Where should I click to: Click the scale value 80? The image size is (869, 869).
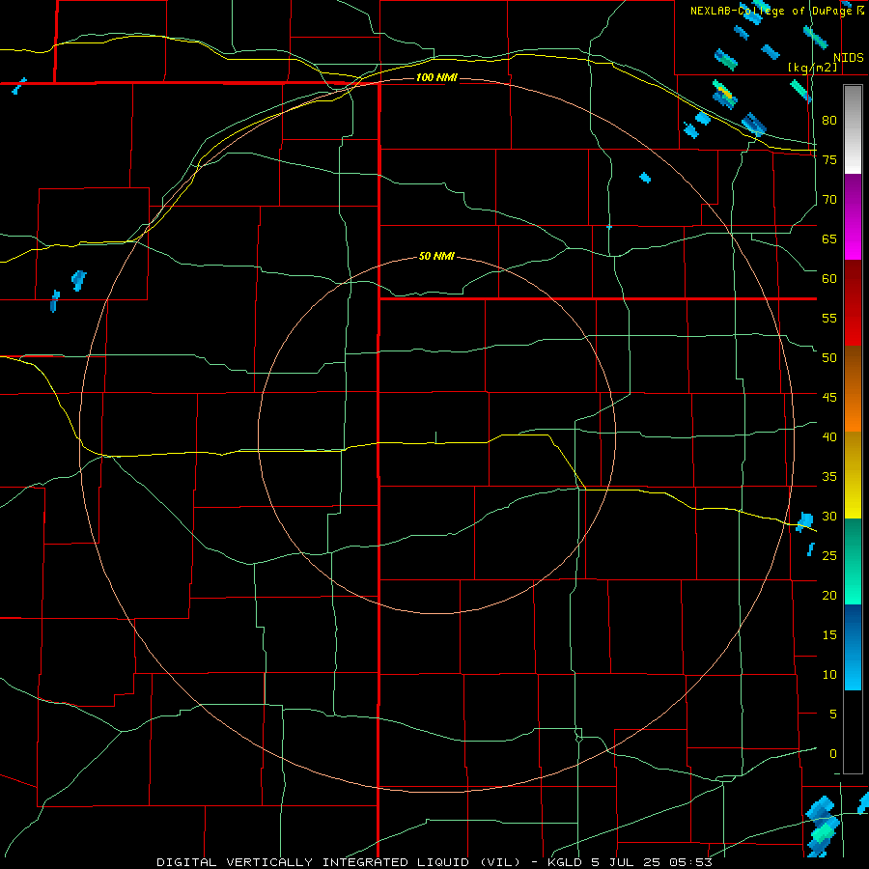coord(829,121)
